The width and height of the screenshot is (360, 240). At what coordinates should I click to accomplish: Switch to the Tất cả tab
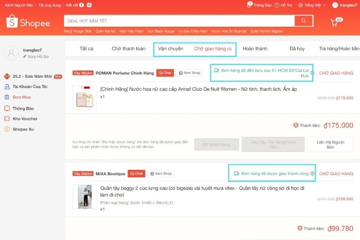point(86,48)
